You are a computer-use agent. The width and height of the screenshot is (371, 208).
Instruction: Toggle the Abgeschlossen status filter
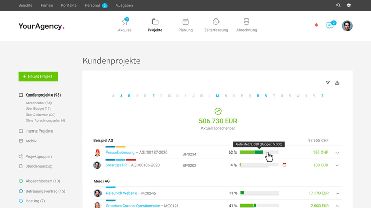(21, 181)
